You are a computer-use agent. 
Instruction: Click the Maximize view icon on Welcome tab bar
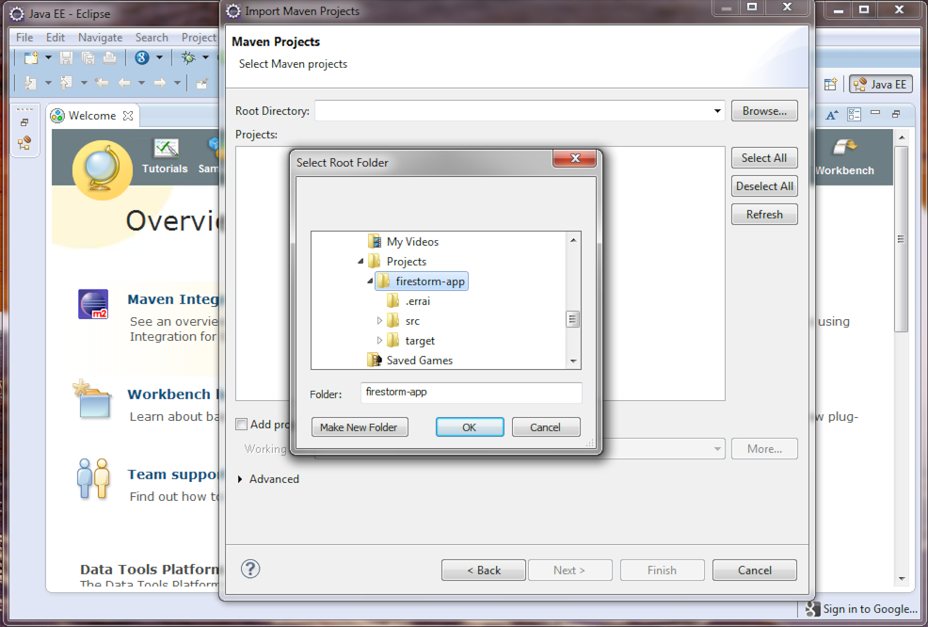896,113
